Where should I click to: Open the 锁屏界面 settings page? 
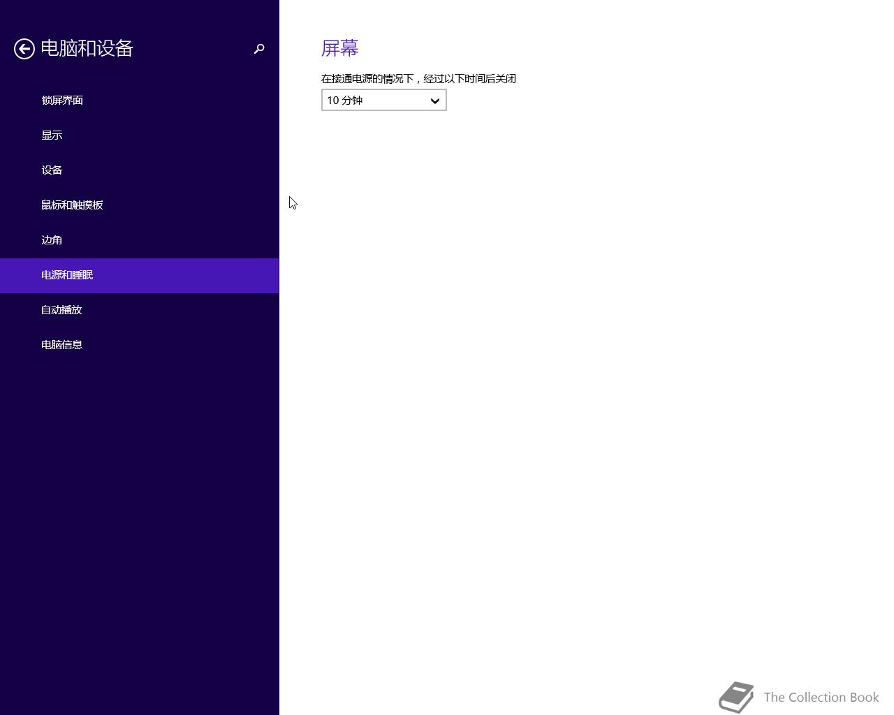pos(140,101)
